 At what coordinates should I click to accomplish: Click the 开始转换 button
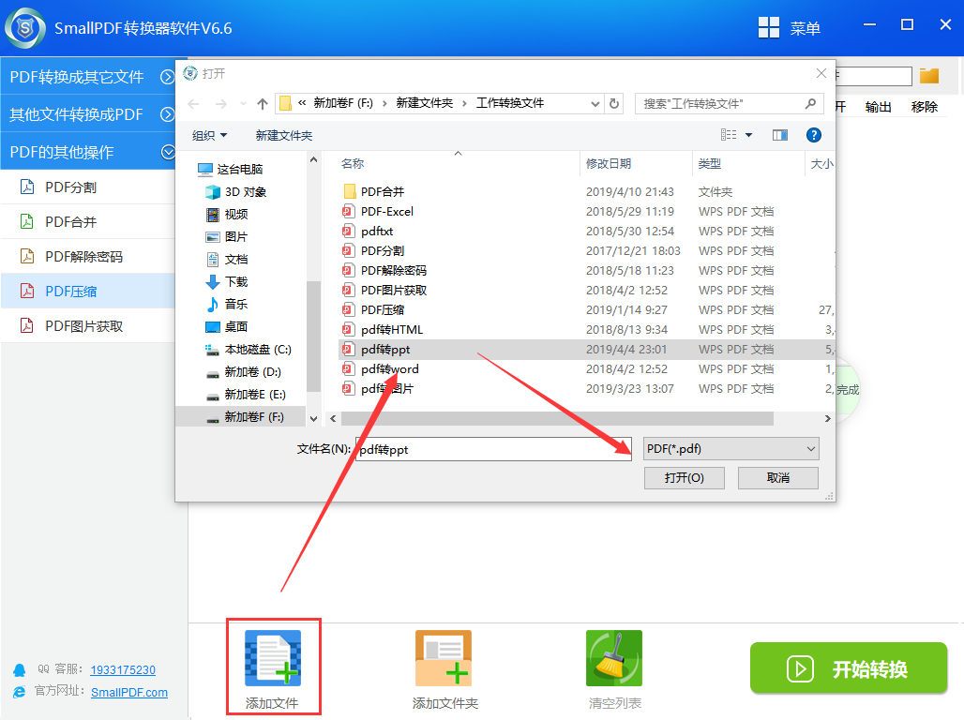coord(849,668)
